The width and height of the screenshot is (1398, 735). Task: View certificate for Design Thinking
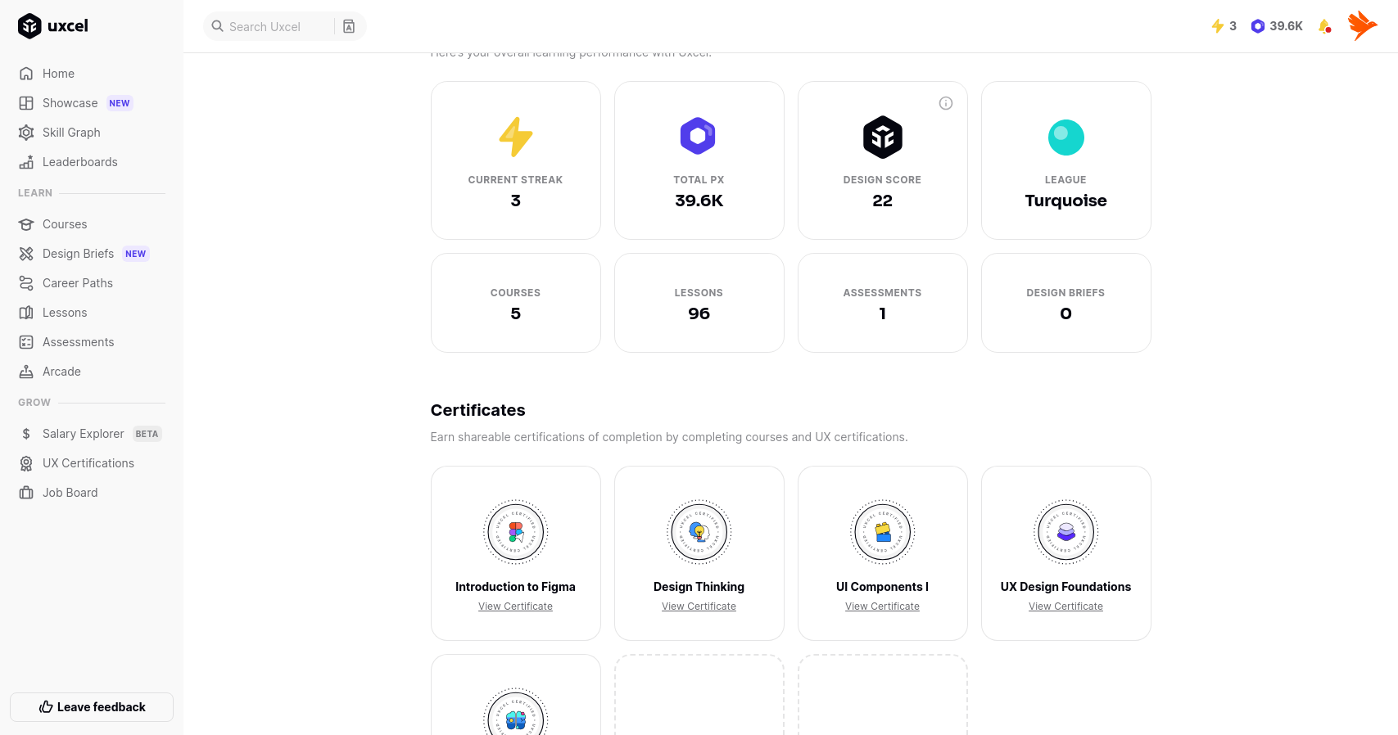click(x=699, y=606)
